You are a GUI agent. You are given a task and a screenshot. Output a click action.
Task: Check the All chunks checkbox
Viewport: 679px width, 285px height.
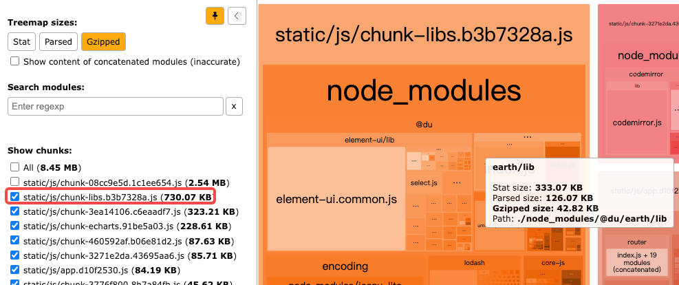tap(14, 167)
